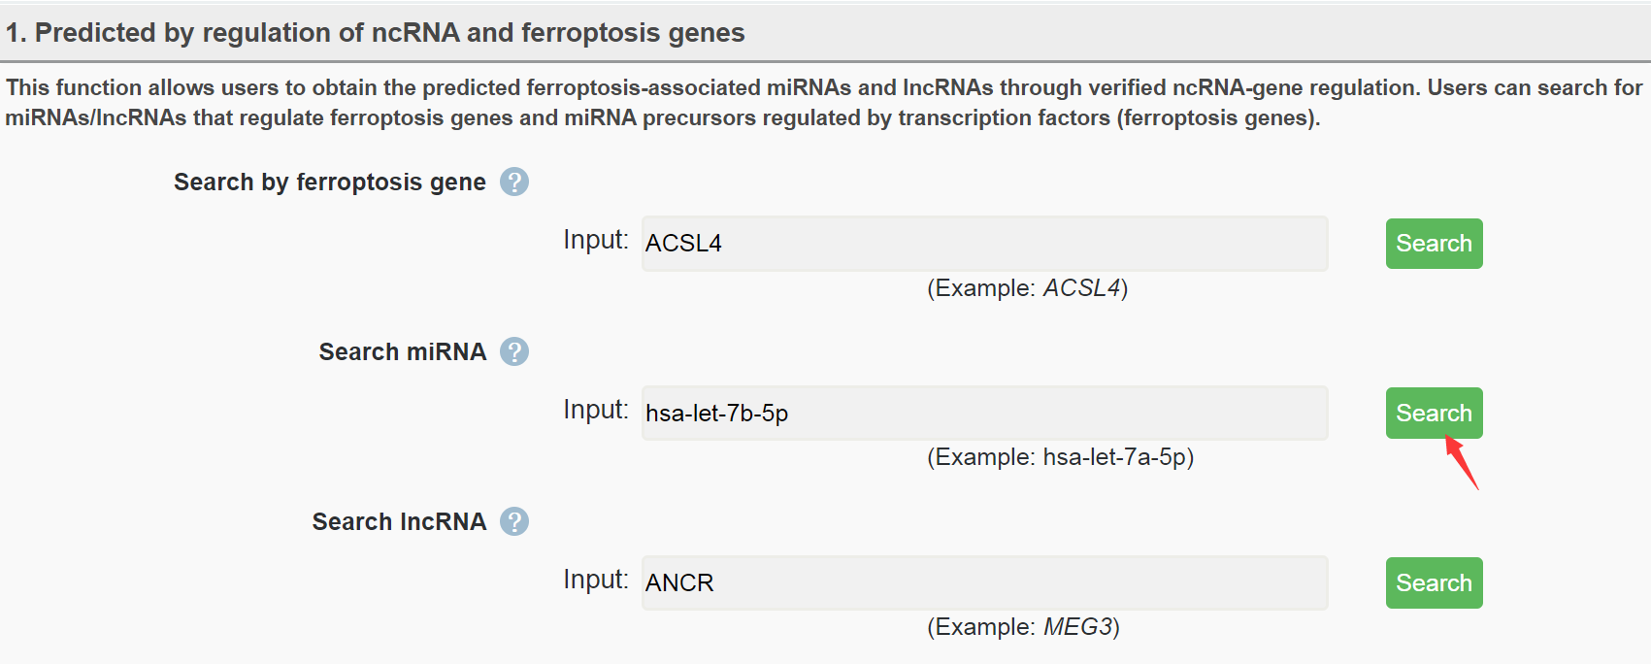Click the example hsa-let-7a-5p hint
Image resolution: width=1651 pixels, height=664 pixels.
(x=1114, y=457)
